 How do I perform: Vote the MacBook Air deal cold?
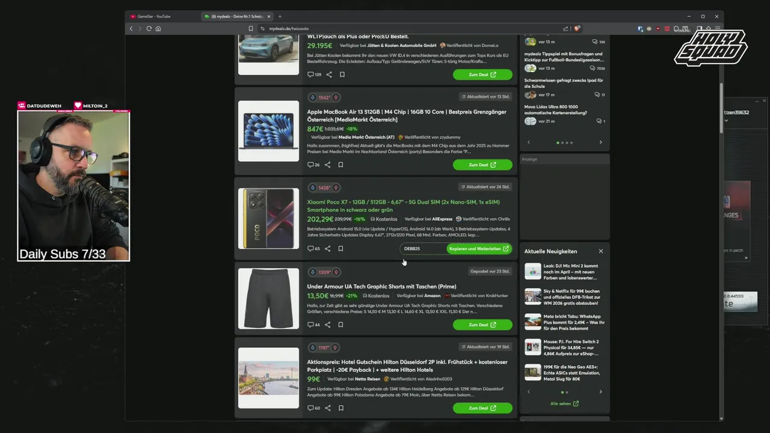point(312,97)
